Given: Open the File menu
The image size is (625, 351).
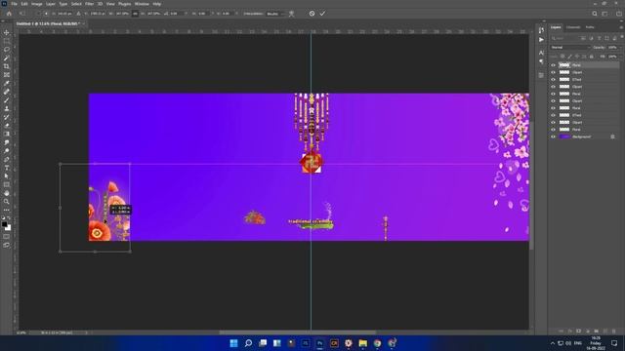Looking at the screenshot, I should [x=14, y=4].
